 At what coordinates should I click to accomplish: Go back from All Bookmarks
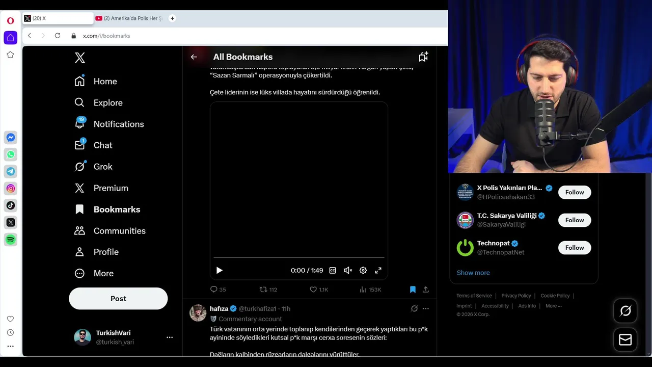point(194,57)
